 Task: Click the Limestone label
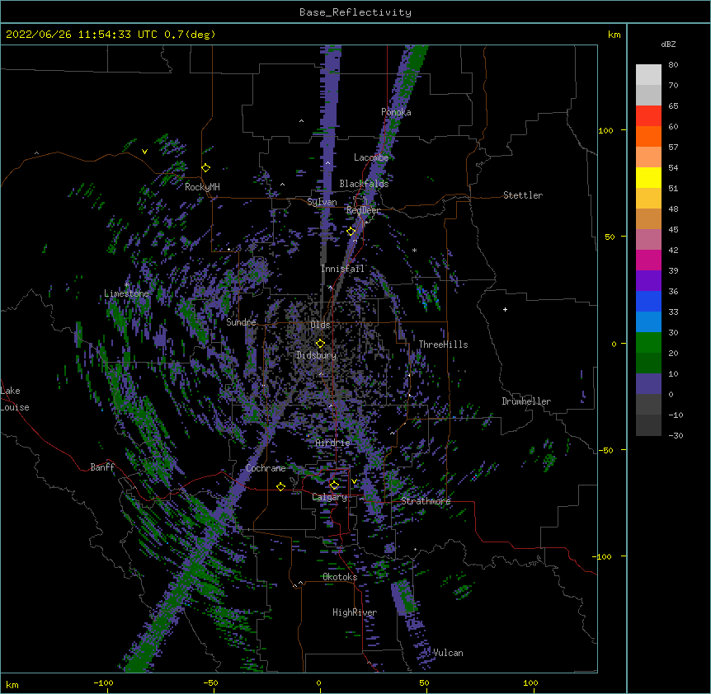(126, 293)
